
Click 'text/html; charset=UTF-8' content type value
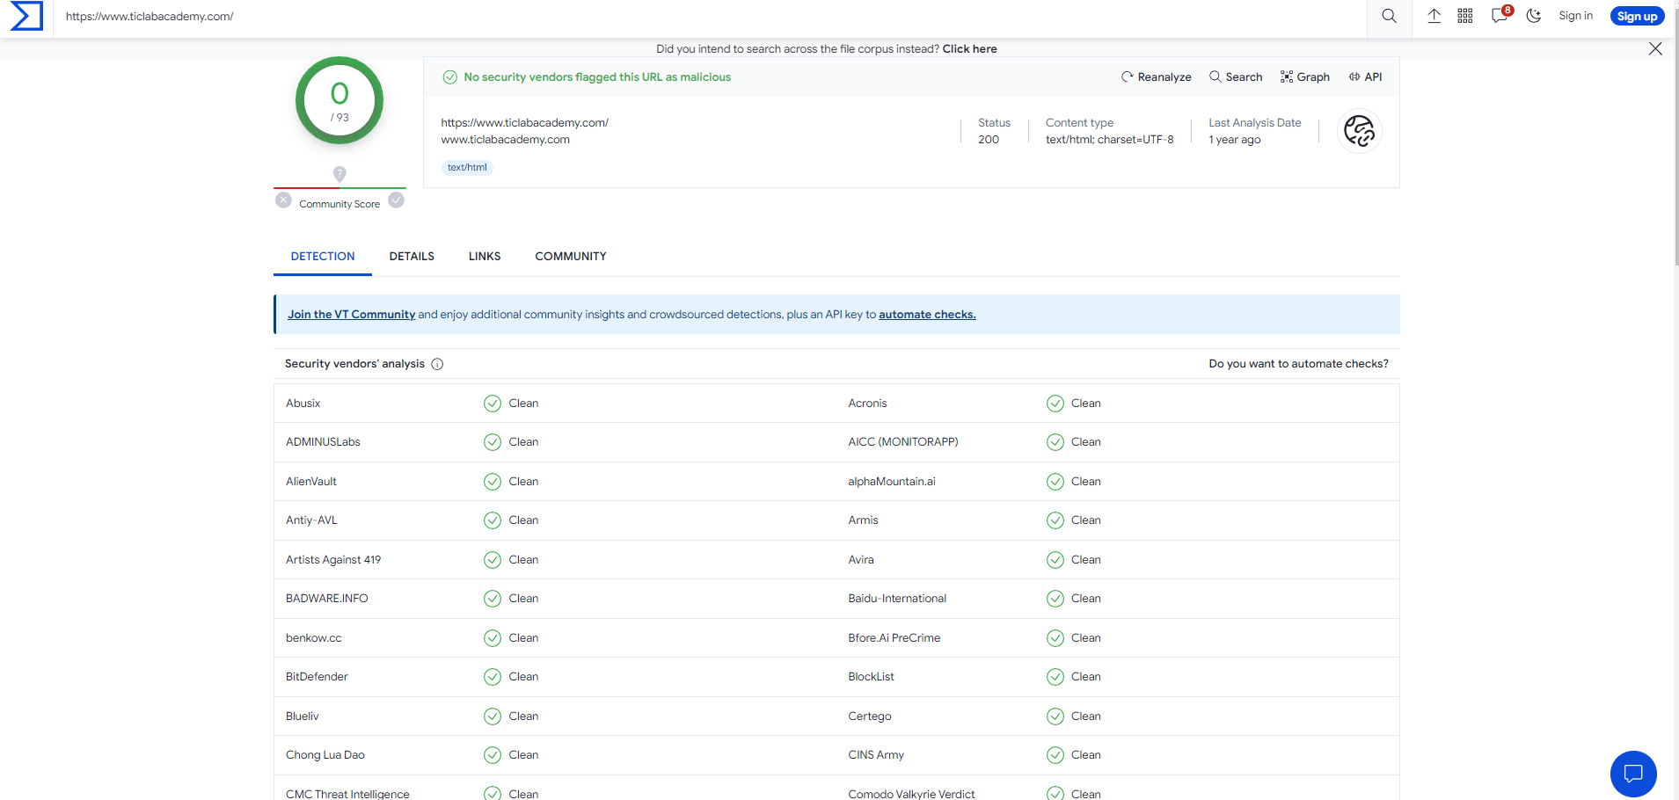(x=1109, y=140)
